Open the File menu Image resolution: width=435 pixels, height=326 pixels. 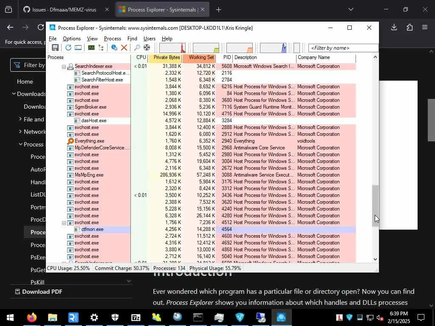(53, 39)
